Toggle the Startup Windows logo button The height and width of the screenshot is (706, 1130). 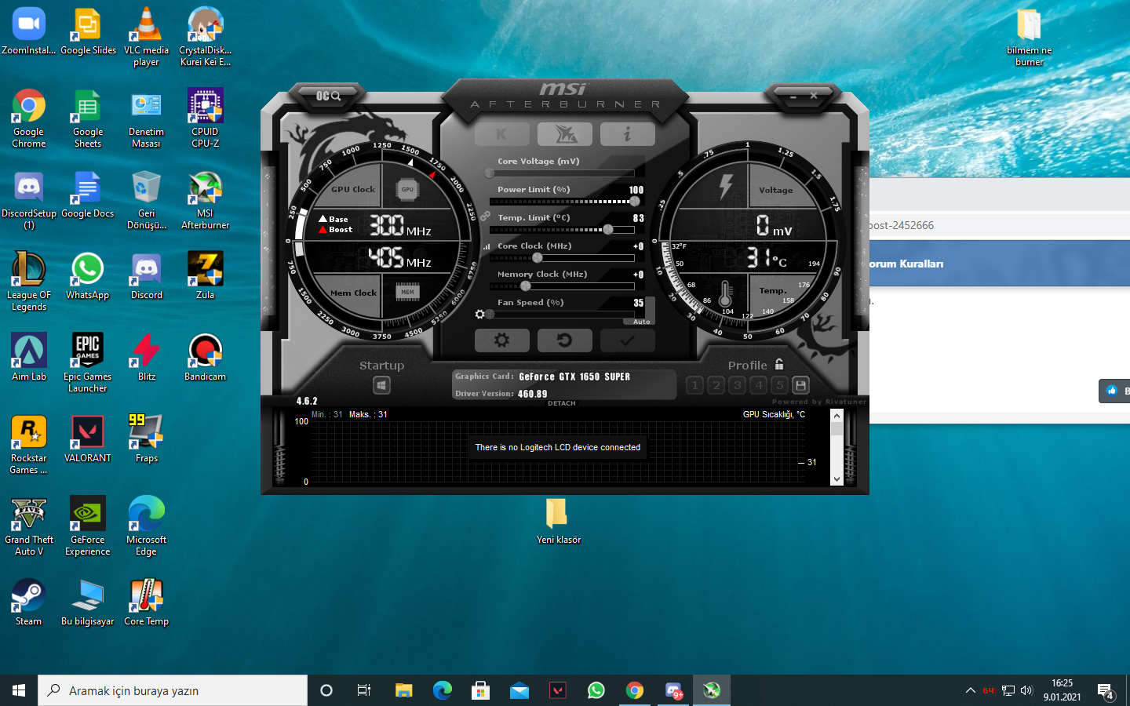[x=381, y=385]
